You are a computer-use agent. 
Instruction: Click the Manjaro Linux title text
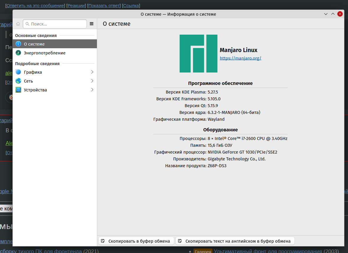coord(238,50)
